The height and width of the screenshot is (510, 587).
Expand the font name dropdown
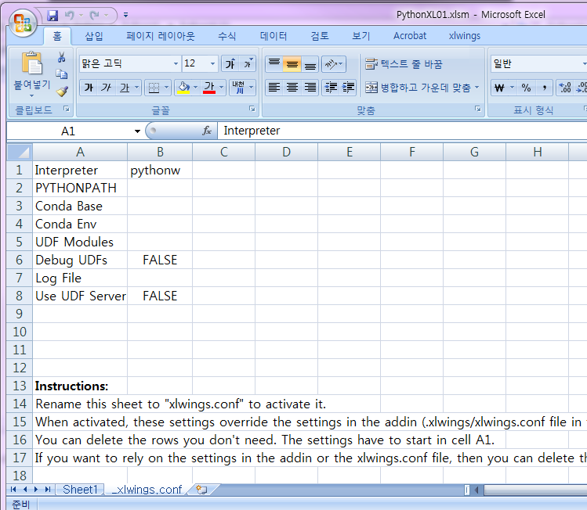click(x=176, y=64)
